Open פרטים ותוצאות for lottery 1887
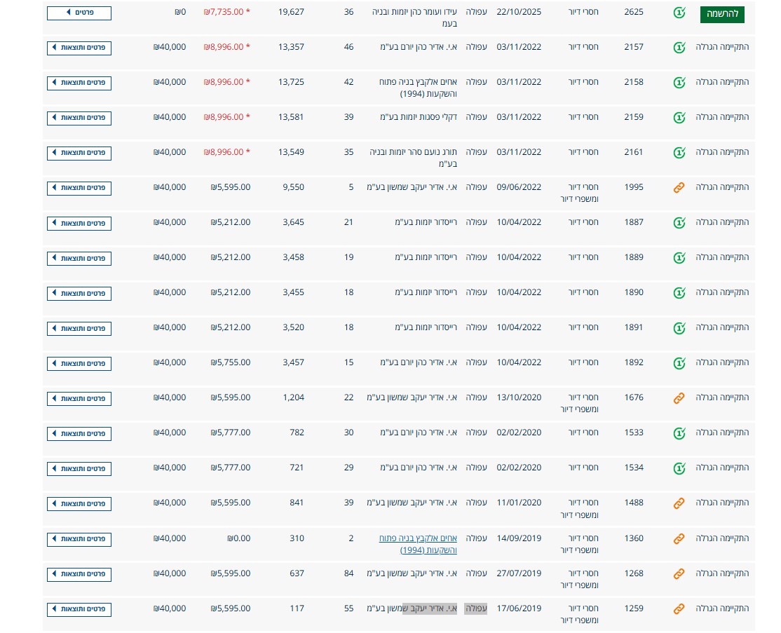Screen dimensions: 781x633 (79, 223)
